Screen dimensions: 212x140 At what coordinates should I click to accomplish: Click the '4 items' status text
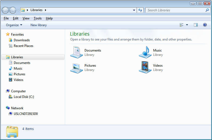pos(28,129)
